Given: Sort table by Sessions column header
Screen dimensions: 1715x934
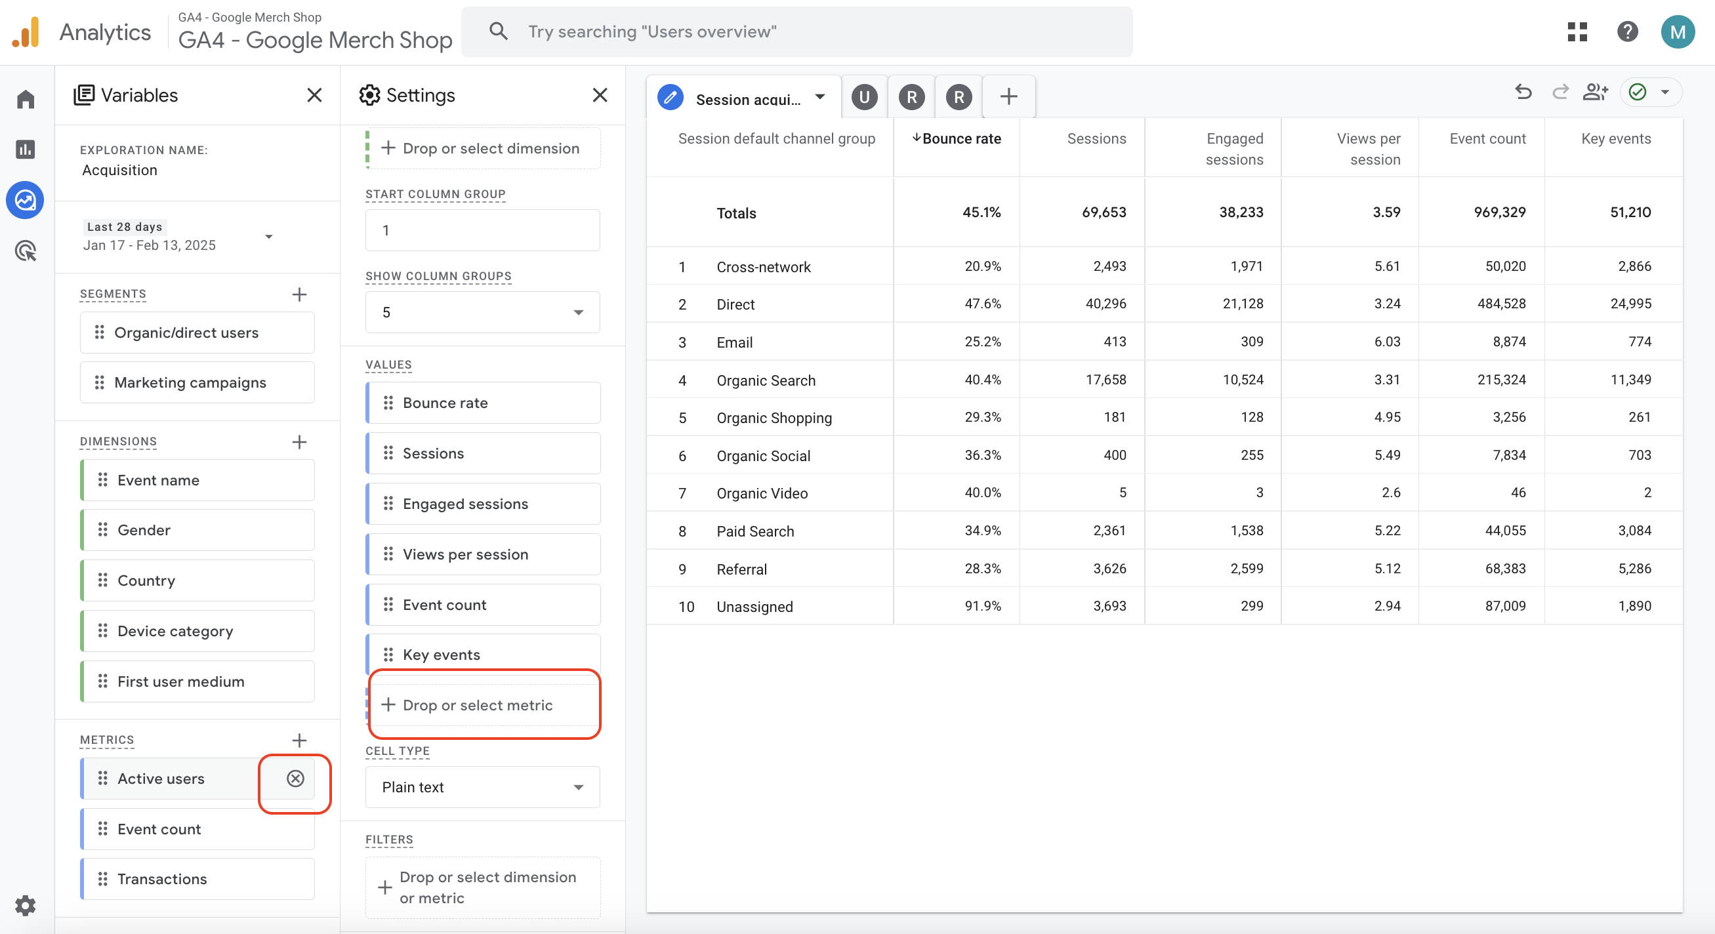Looking at the screenshot, I should coord(1096,138).
